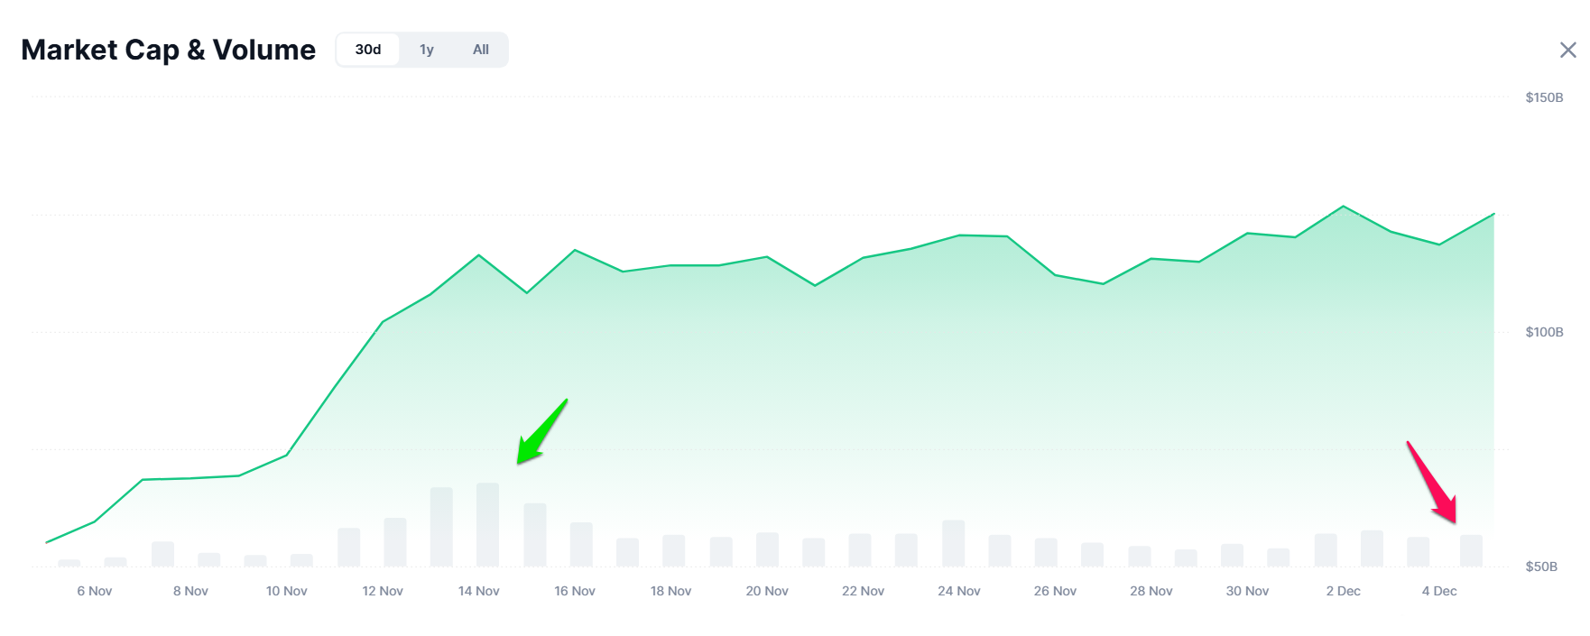This screenshot has height=636, width=1590.
Task: Show the All time range
Action: coord(481,50)
